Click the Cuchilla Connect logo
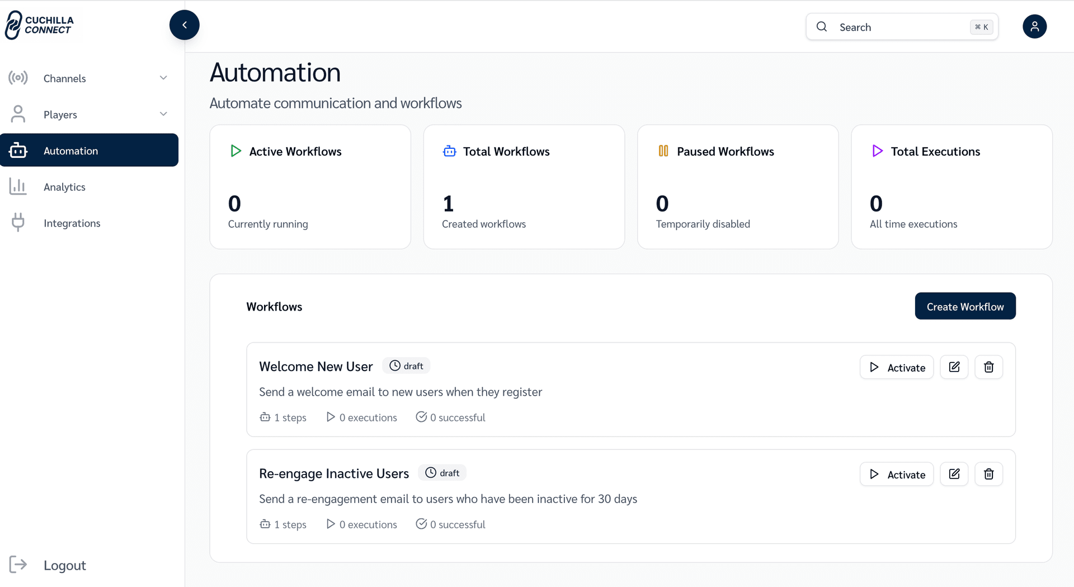1074x587 pixels. pos(41,25)
